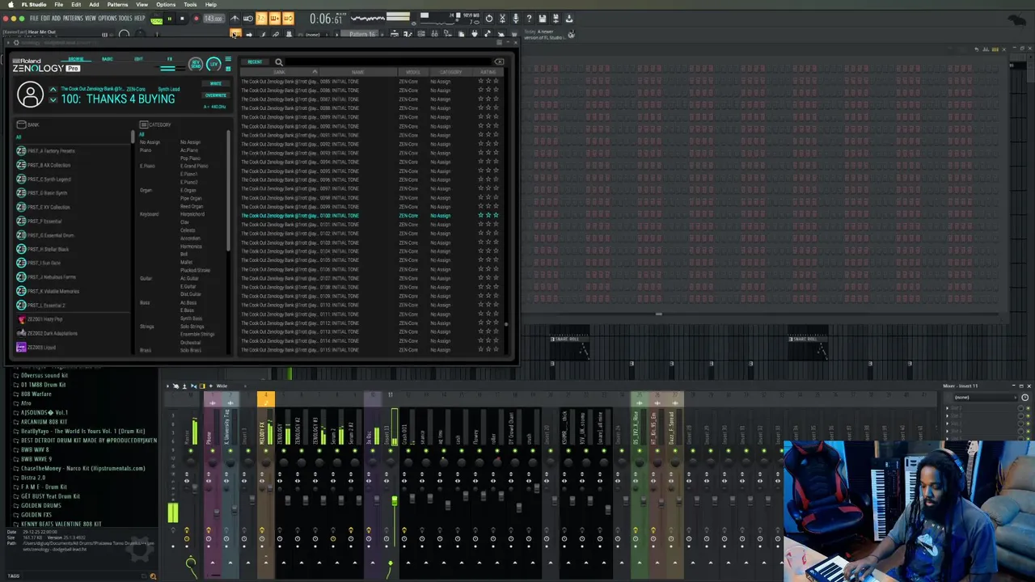Image resolution: width=1035 pixels, height=582 pixels.
Task: Open FL Studio's in-window HELP menu
Action: coord(140,18)
